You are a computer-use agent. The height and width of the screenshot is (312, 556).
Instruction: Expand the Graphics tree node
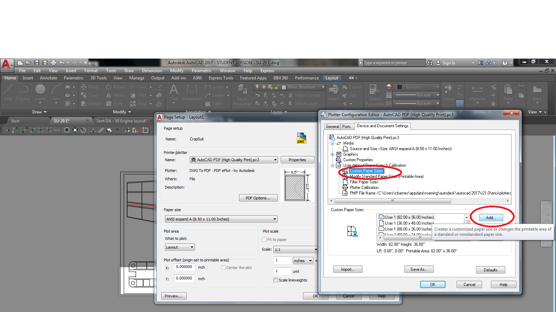[x=332, y=154]
